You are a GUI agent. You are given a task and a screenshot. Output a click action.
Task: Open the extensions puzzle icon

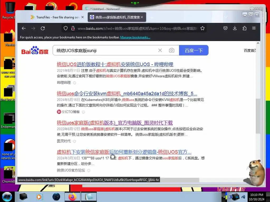pos(244,28)
